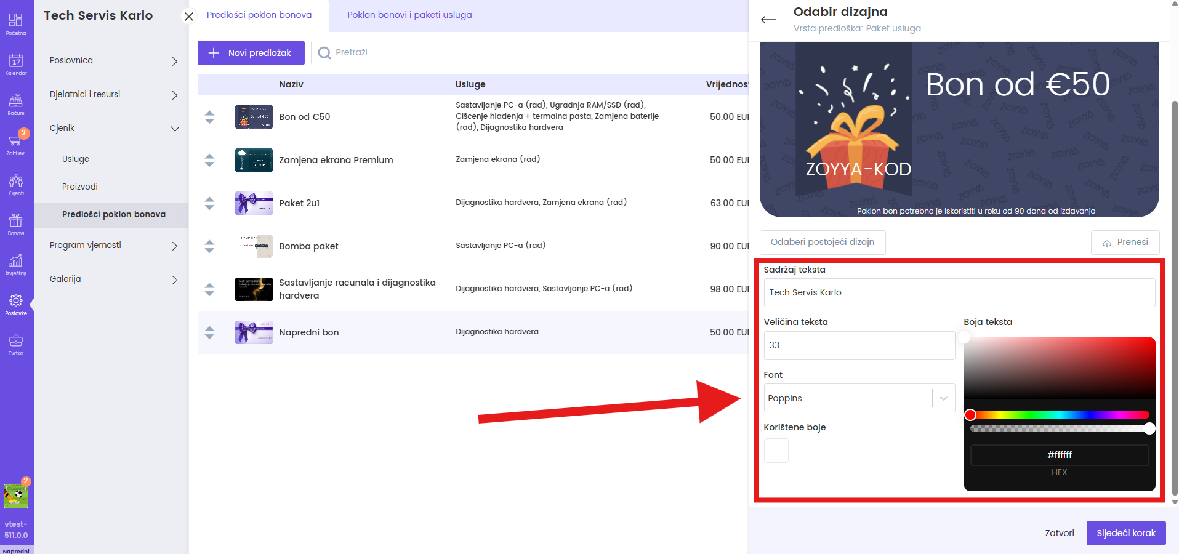The width and height of the screenshot is (1179, 554).
Task: Open the Kalendar sidebar icon
Action: [x=16, y=64]
